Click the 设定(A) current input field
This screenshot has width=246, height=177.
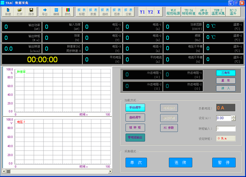pyautogui.click(x=224, y=118)
